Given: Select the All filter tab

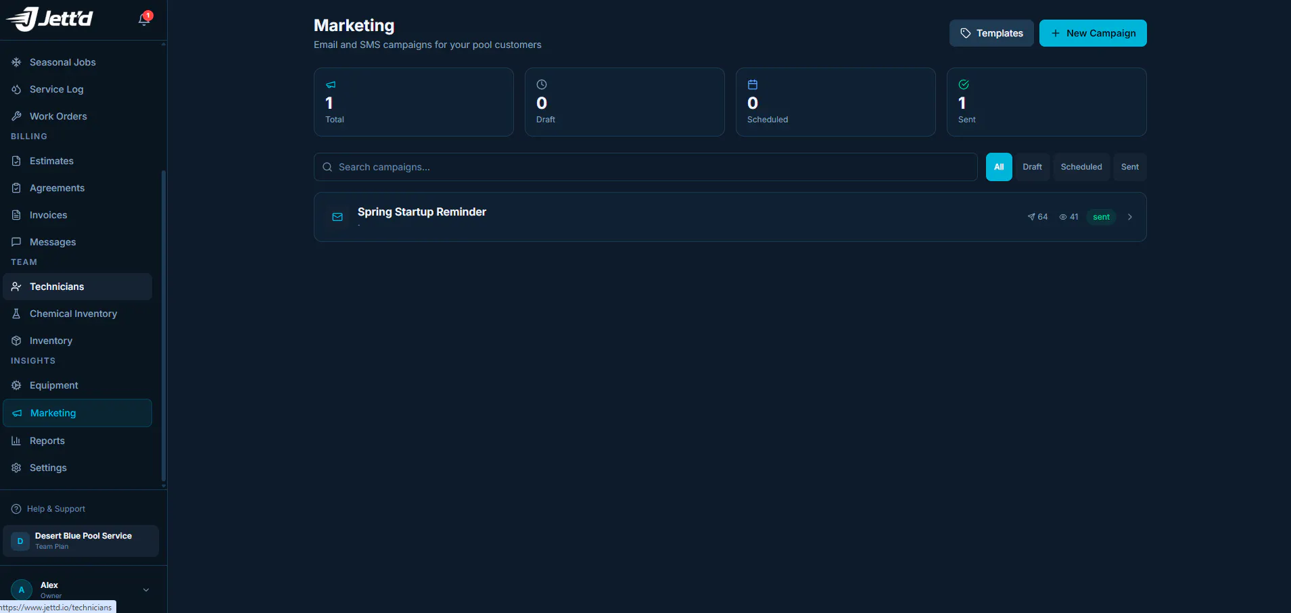Looking at the screenshot, I should pos(999,167).
